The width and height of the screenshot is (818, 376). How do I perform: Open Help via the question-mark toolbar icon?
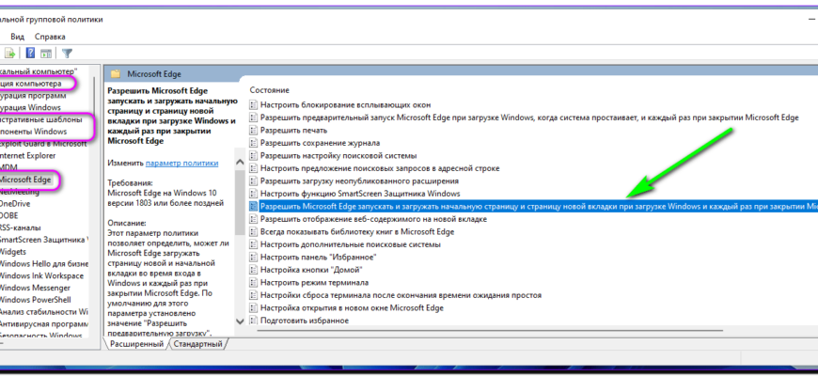pos(30,53)
